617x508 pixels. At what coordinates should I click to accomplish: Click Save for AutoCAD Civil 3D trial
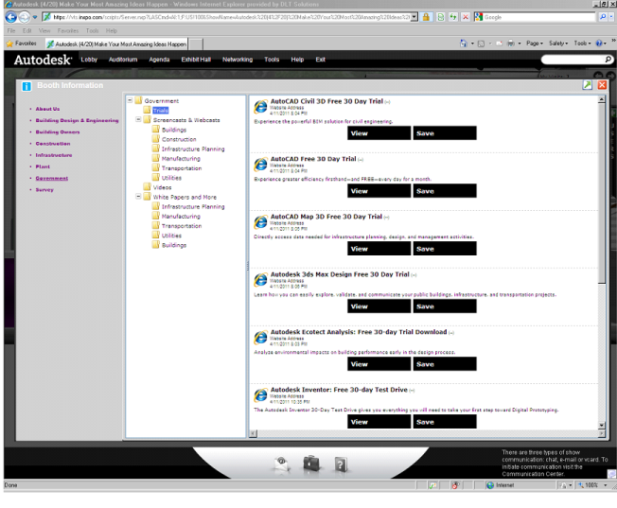(445, 133)
